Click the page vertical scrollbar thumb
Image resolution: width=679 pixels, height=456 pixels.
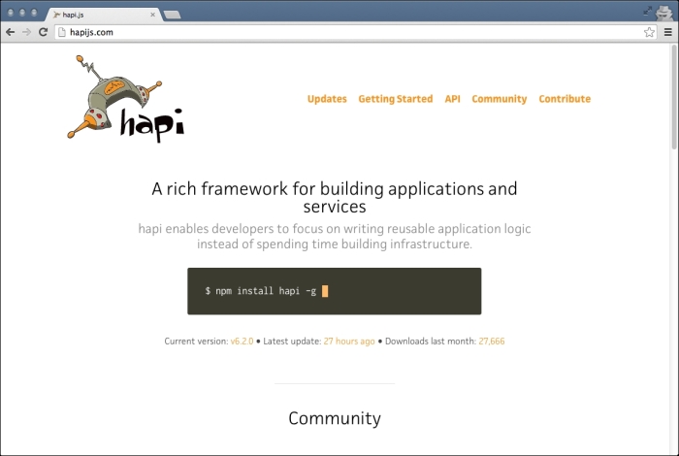tap(674, 97)
